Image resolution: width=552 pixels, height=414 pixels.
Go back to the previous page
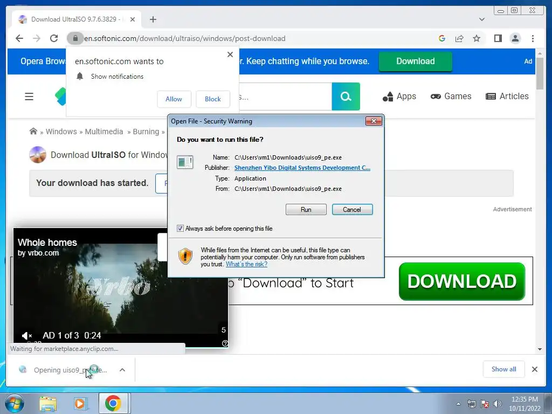tap(19, 38)
